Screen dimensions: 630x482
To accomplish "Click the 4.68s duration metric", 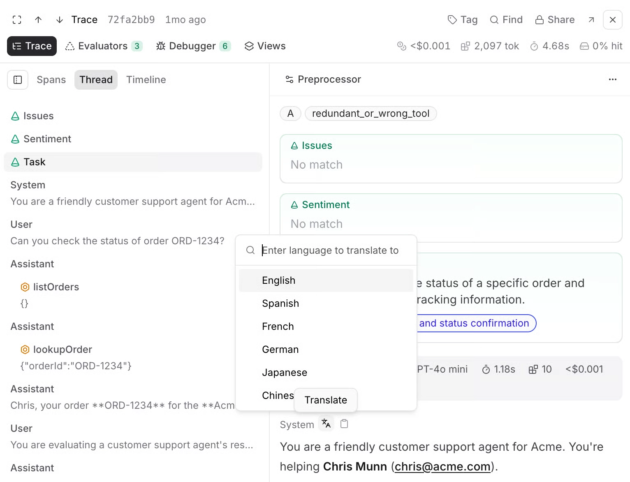I will [550, 46].
